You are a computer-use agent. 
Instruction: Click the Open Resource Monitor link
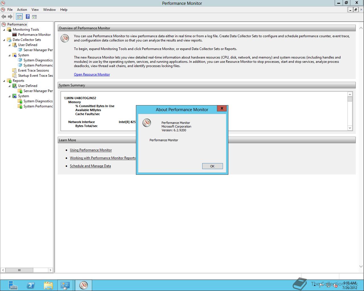92,74
